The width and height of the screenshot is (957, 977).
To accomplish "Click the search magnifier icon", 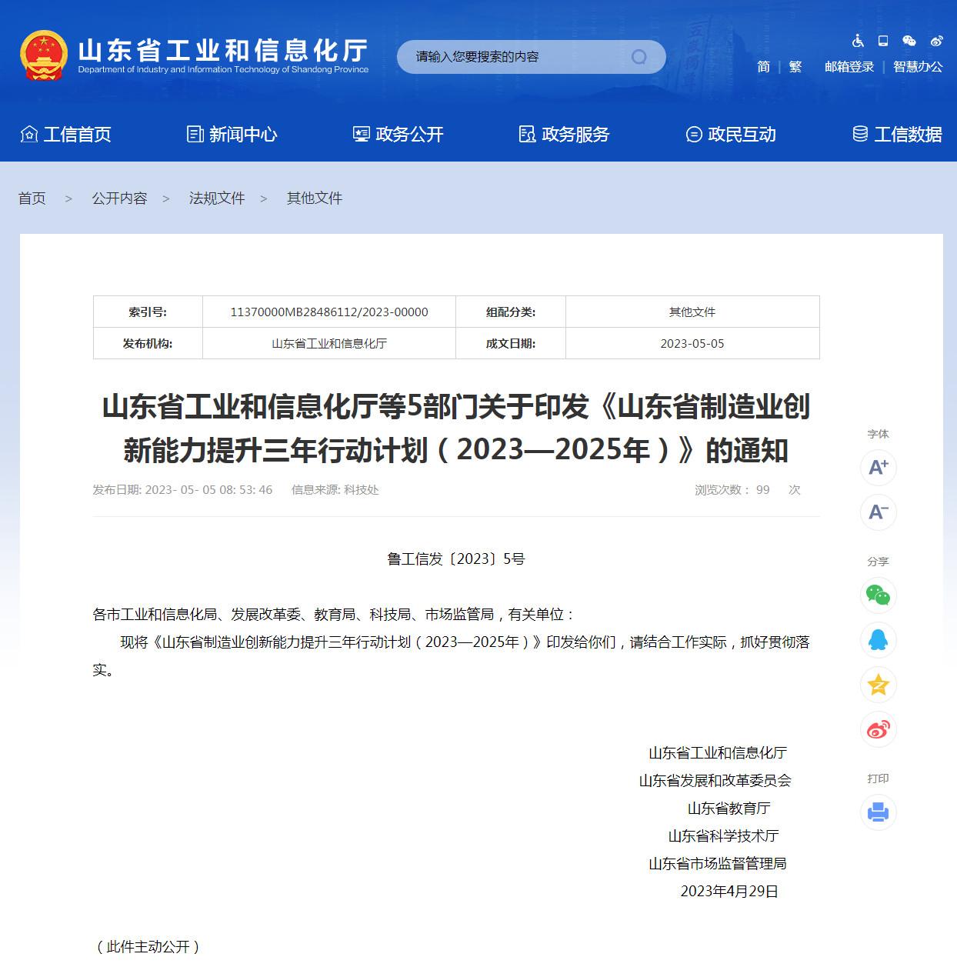I will 639,57.
